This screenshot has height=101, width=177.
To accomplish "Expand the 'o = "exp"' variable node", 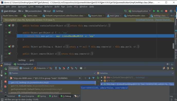I will coord(102,81).
